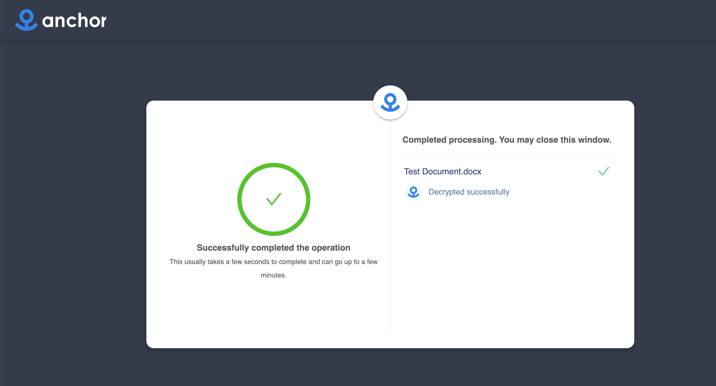Open the Test Document.docx file name

point(442,172)
